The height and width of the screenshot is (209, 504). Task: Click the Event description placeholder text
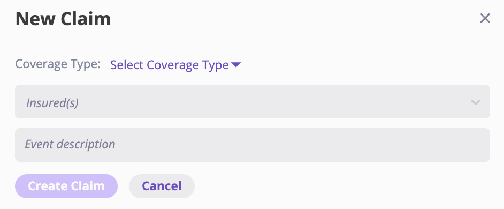[x=70, y=144]
